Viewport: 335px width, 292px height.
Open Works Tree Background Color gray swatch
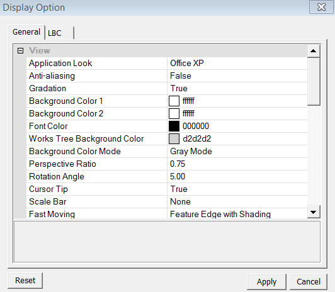click(174, 138)
